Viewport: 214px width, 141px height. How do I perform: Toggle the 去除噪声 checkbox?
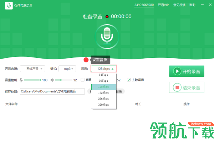[128, 80]
